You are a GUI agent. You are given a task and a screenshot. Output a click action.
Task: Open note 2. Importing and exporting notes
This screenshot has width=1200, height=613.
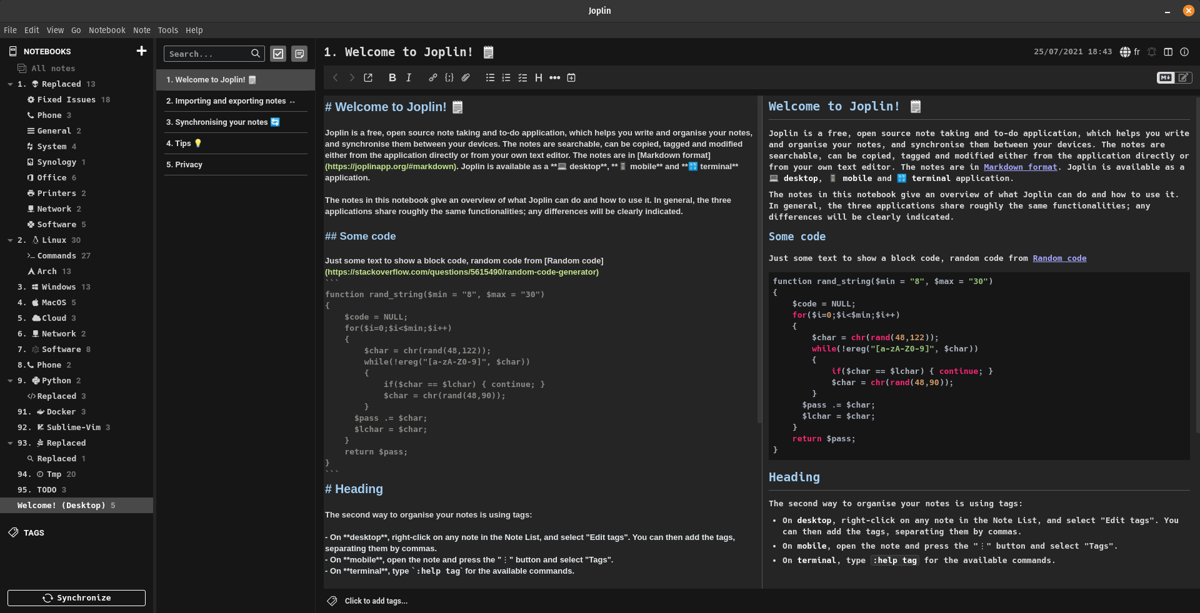(236, 101)
